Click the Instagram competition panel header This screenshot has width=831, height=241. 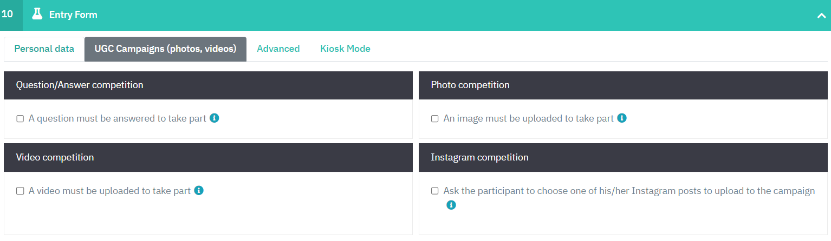click(479, 157)
